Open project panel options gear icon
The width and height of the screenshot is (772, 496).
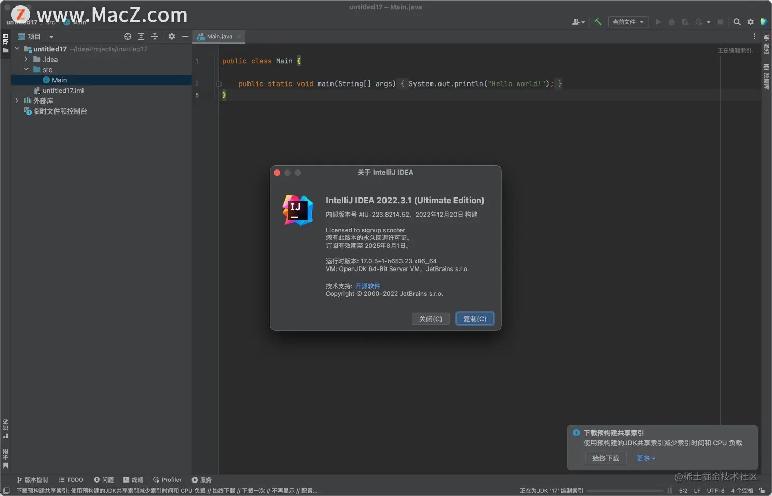point(172,36)
